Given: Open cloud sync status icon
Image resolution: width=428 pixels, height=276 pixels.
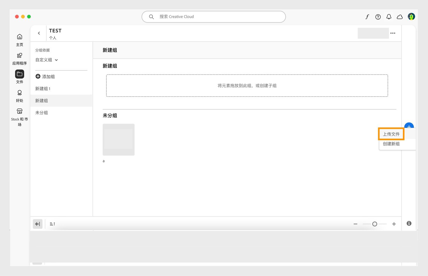Looking at the screenshot, I should click(x=400, y=17).
